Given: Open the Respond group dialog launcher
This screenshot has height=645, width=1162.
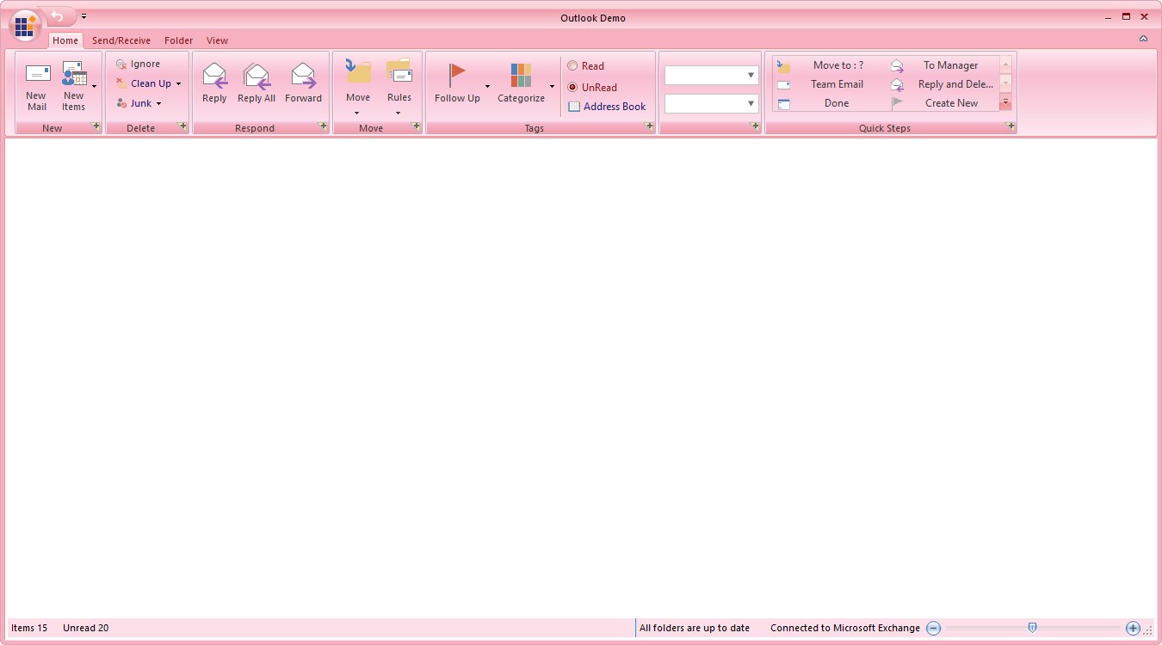Looking at the screenshot, I should coord(323,126).
